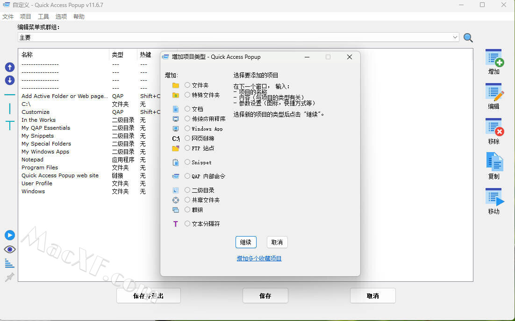The height and width of the screenshot is (321, 515).
Task: Click the blue up-arrow move item icon
Action: pyautogui.click(x=10, y=67)
